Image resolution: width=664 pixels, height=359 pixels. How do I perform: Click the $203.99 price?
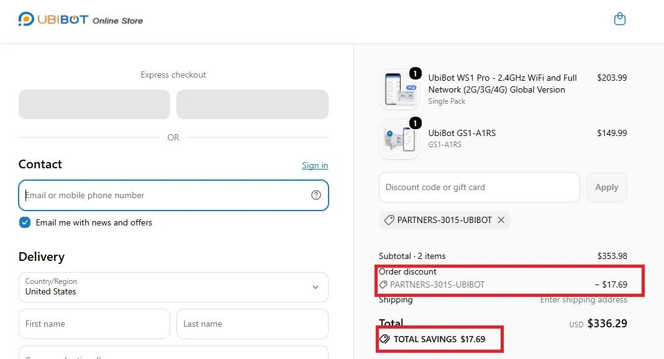(612, 78)
